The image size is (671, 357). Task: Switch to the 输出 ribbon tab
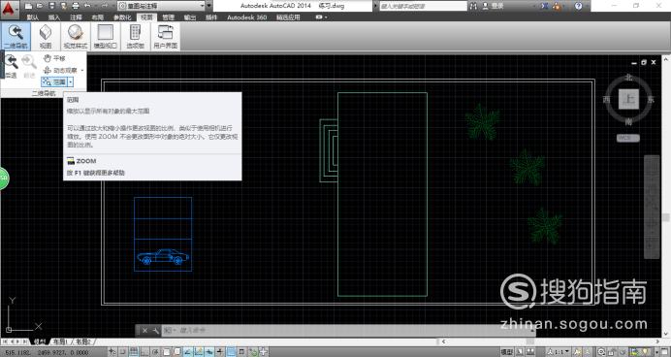[190, 17]
